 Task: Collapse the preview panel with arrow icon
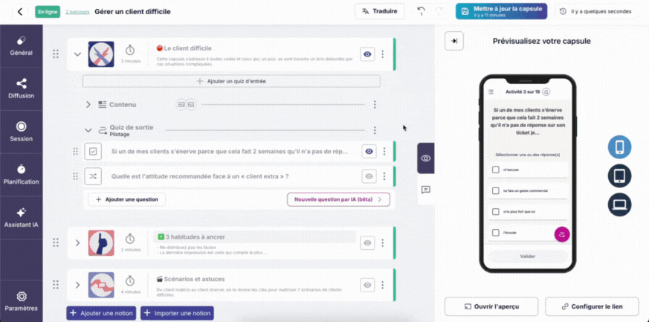click(x=454, y=41)
